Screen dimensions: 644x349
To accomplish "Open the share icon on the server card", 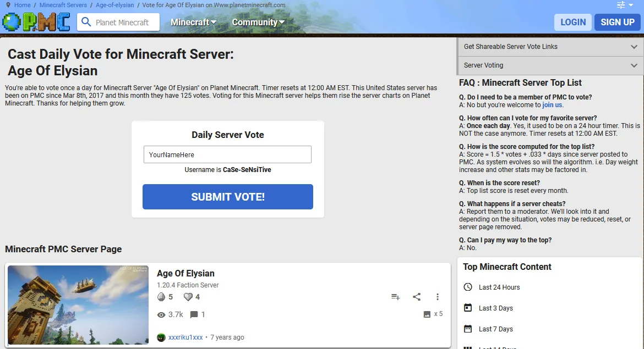I will click(417, 296).
